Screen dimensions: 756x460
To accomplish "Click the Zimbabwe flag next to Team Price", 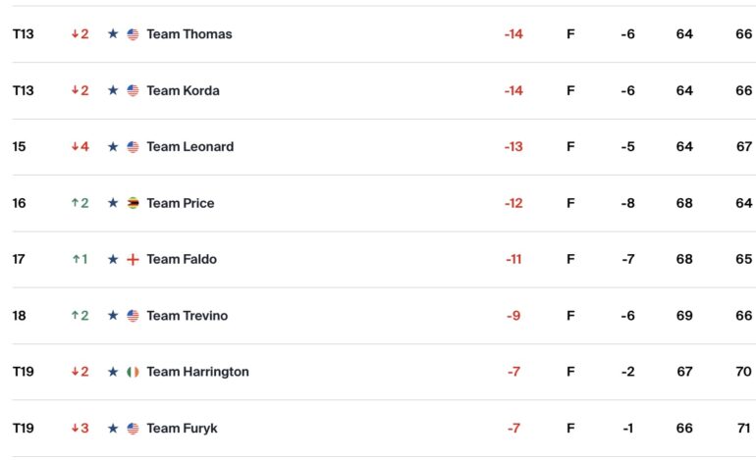I will pos(134,203).
